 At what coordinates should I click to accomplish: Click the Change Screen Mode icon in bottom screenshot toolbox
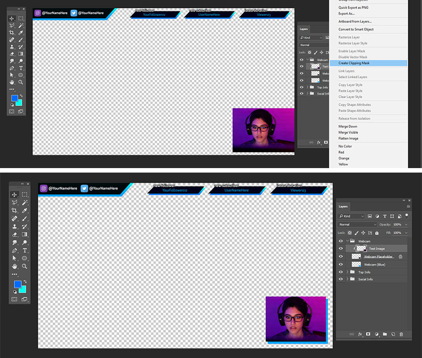click(24, 299)
